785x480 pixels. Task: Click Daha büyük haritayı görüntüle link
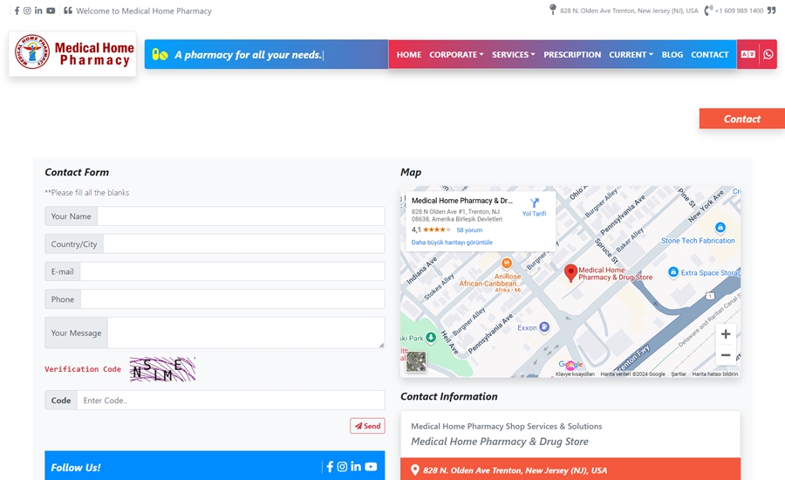pyautogui.click(x=452, y=243)
